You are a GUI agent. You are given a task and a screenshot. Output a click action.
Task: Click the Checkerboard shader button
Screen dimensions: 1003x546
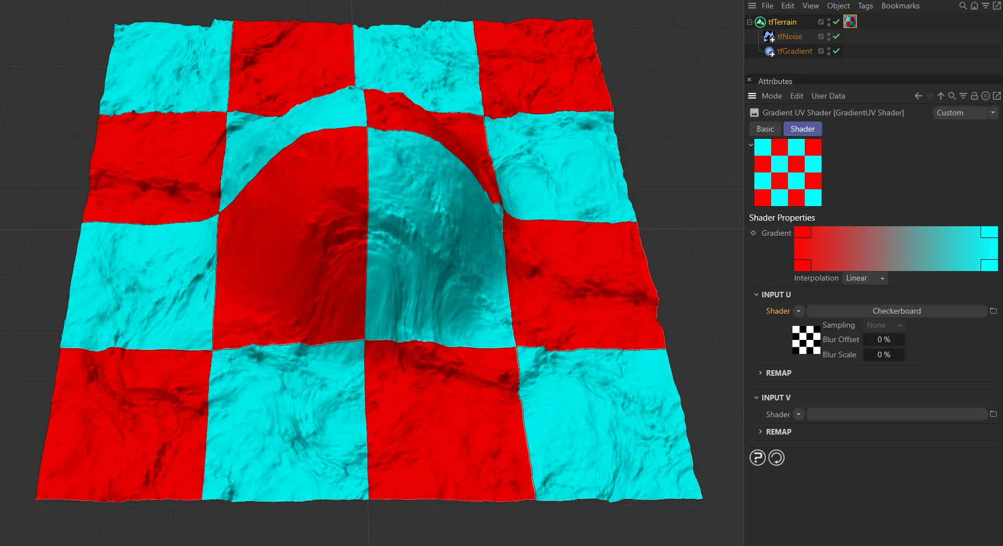coord(896,311)
